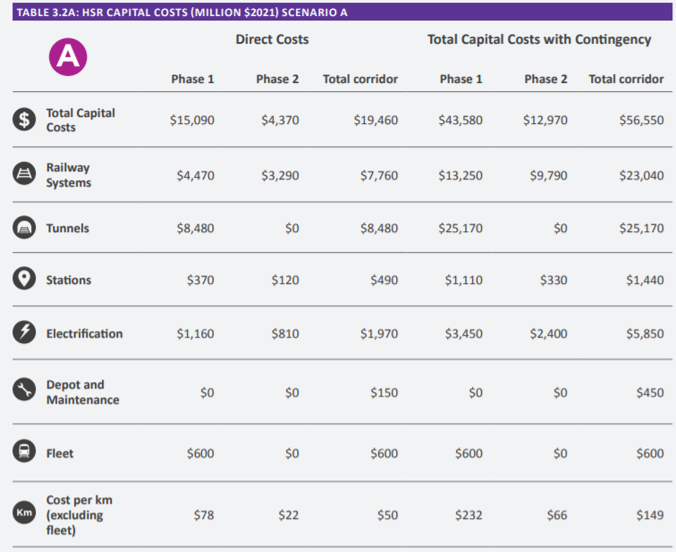The height and width of the screenshot is (552, 676).
Task: Click the $56,550 total corridor contingency value
Action: tap(641, 121)
